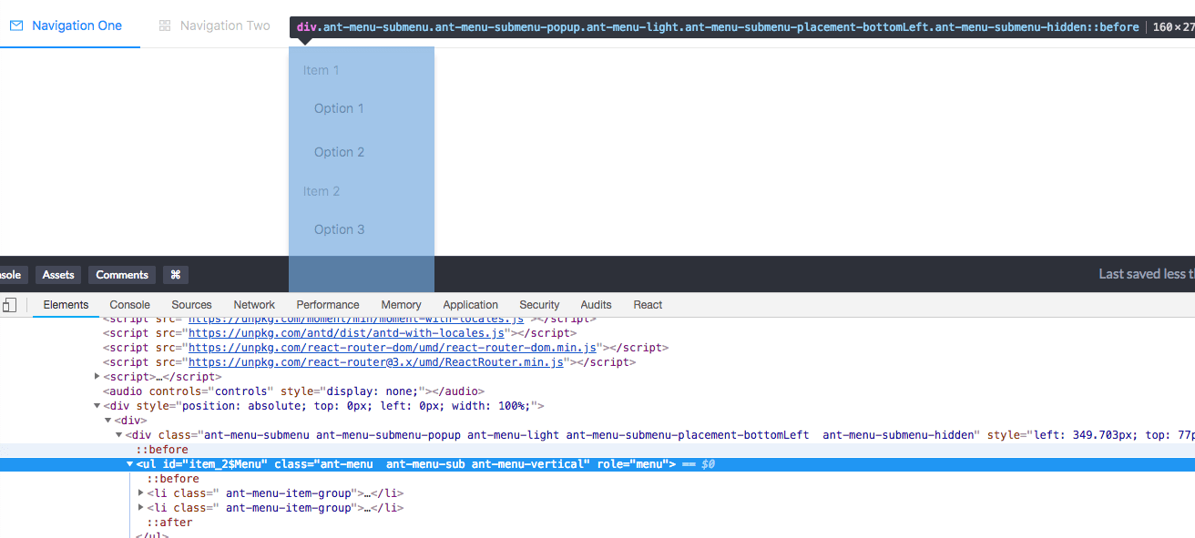The image size is (1195, 538).
Task: Open the Comments panel button
Action: [x=122, y=275]
